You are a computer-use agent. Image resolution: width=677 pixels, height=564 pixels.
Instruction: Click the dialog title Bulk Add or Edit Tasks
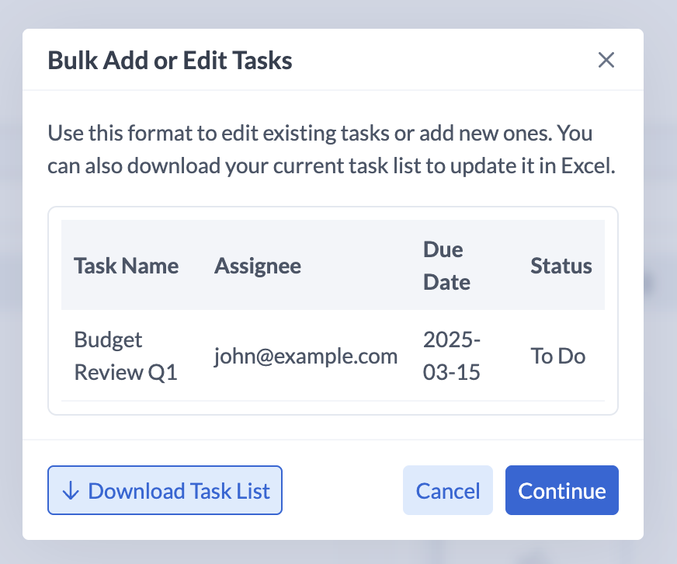click(170, 61)
